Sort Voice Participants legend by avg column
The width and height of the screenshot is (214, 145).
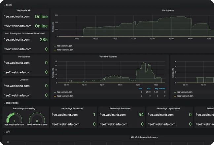click(x=155, y=89)
